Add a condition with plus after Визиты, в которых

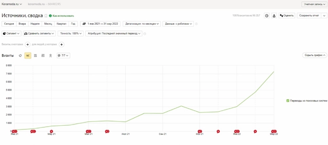click(28, 45)
